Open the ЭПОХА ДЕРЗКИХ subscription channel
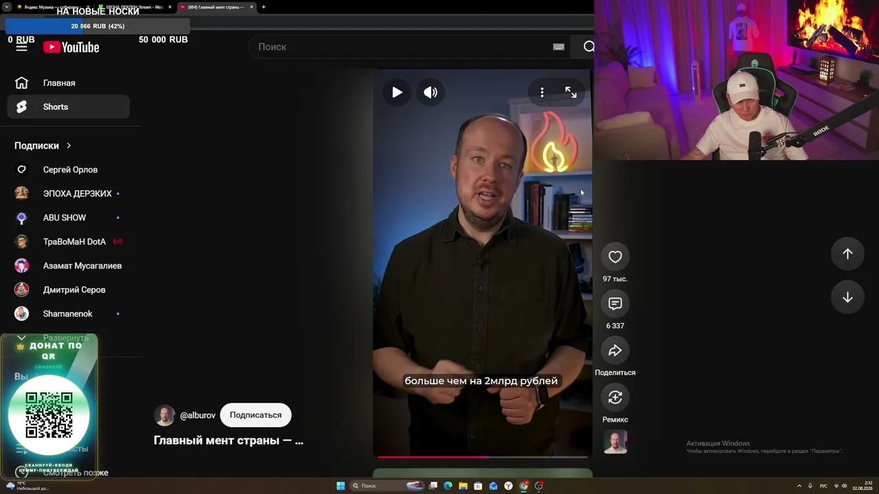Viewport: 879px width, 494px height. tap(68, 193)
